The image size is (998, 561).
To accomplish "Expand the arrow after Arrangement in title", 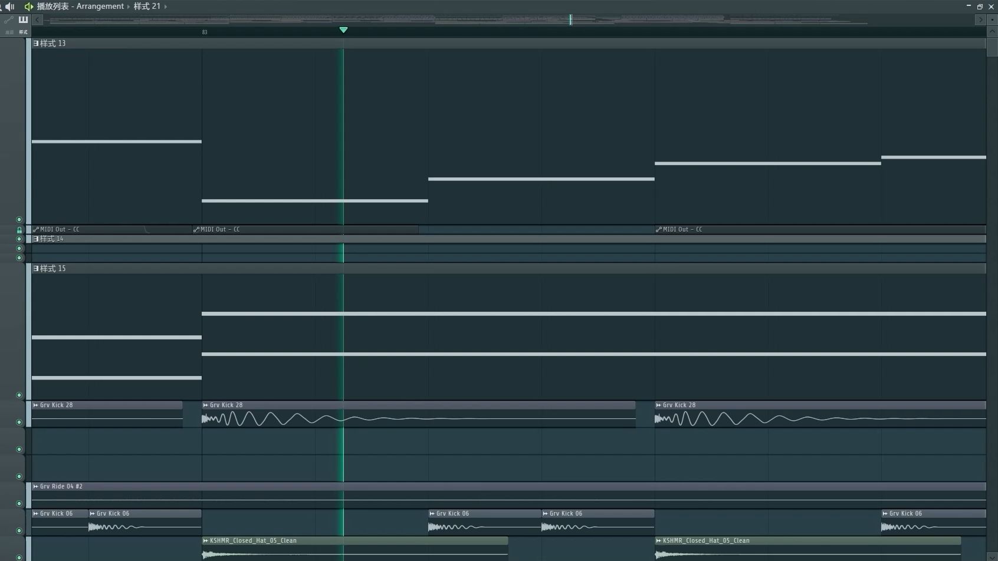I will point(129,6).
